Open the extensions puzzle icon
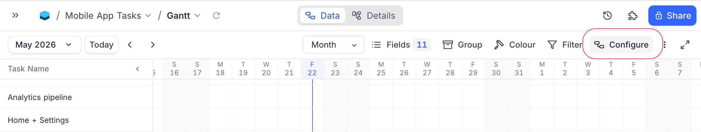This screenshot has height=132, width=701. [x=633, y=16]
